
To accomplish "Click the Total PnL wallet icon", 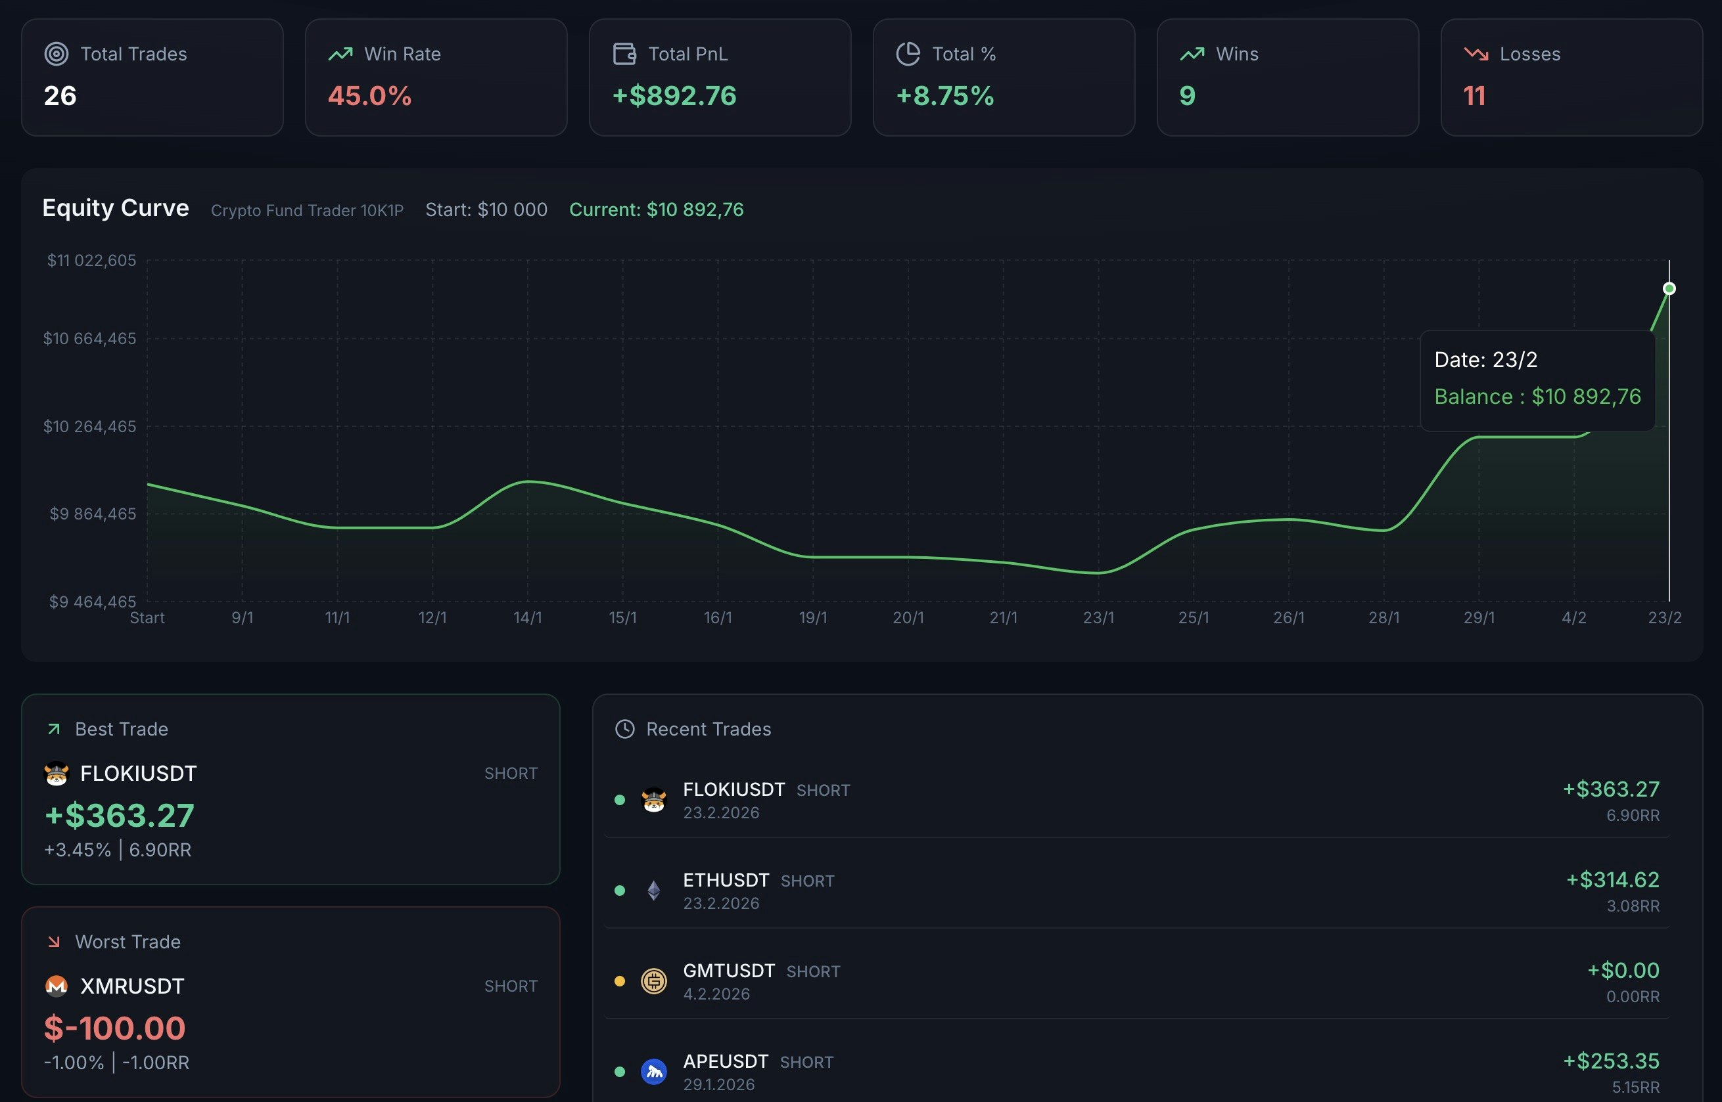I will coord(624,54).
